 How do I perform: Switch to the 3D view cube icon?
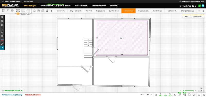pyautogui.click(x=28, y=11)
